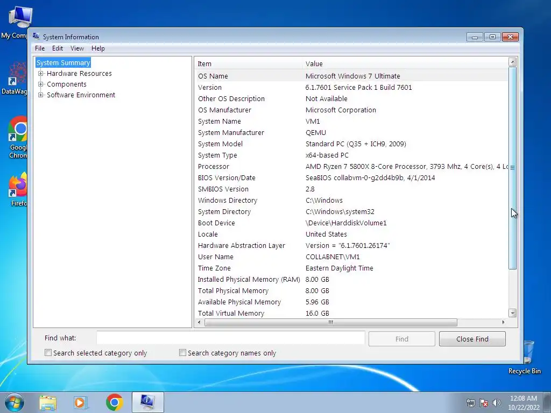Image resolution: width=551 pixels, height=413 pixels.
Task: Enable Search category names only
Action: 182,353
